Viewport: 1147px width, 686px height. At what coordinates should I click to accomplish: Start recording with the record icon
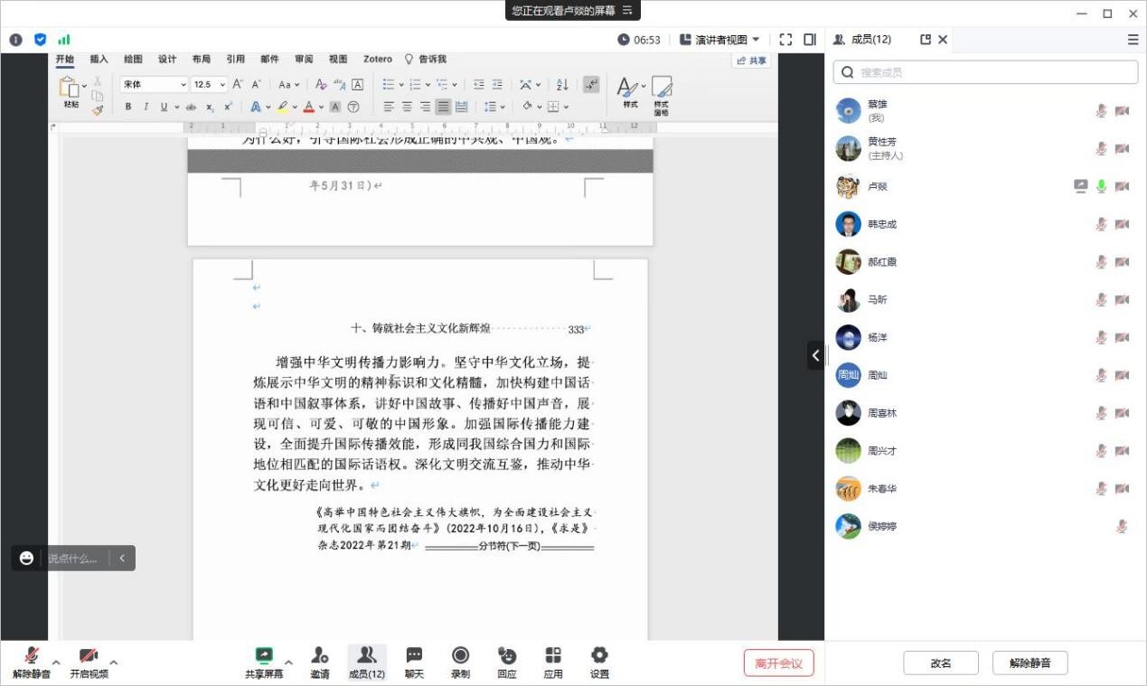coord(460,656)
